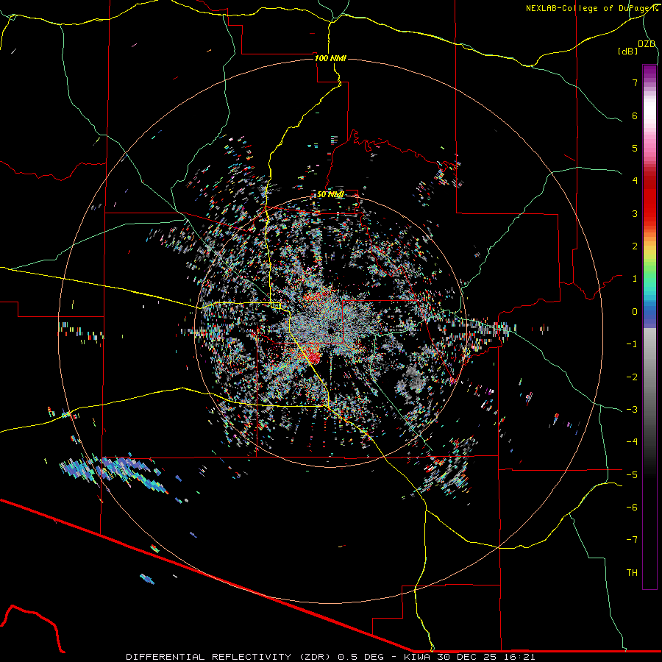
Task: Click the 16:21 timestamp
Action: 520,657
